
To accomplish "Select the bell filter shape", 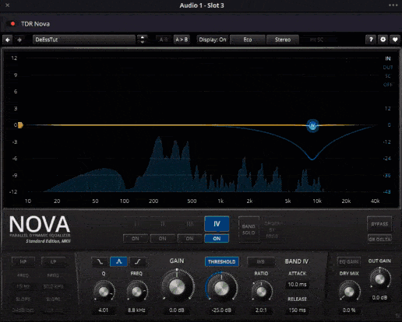I will click(x=118, y=261).
